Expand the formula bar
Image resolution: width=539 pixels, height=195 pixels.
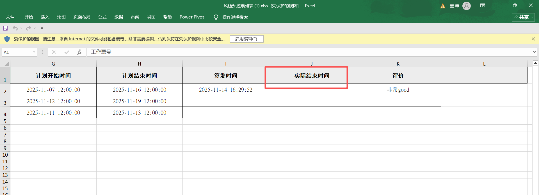(534, 52)
